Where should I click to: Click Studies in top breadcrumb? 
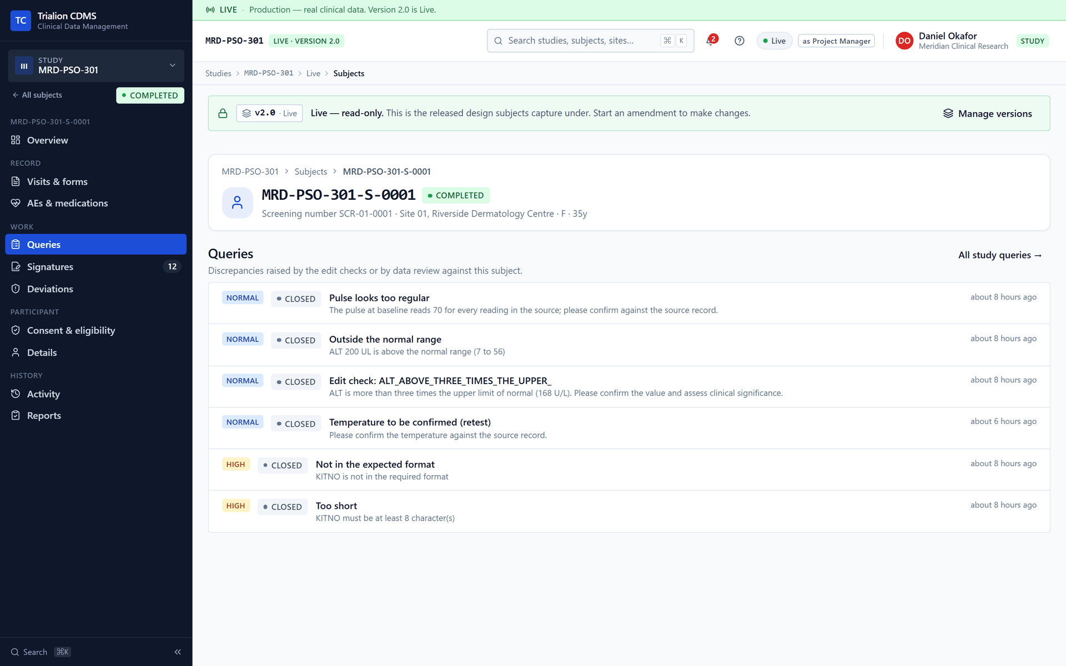(218, 73)
